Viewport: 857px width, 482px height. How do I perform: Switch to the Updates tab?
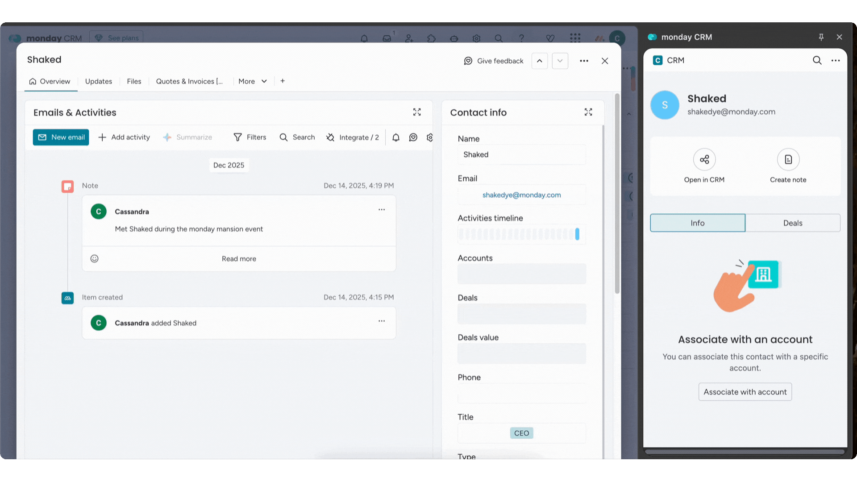point(99,81)
